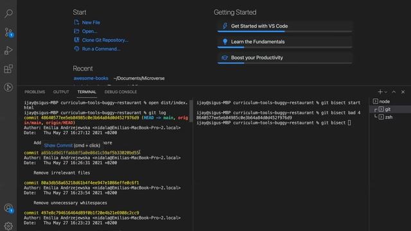The image size is (411, 231).
Task: Switch to the PROBLEMS tab
Action: tap(35, 92)
